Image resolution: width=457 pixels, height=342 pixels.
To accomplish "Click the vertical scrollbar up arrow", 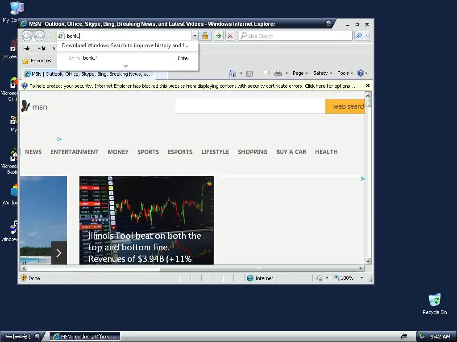I will click(x=368, y=95).
